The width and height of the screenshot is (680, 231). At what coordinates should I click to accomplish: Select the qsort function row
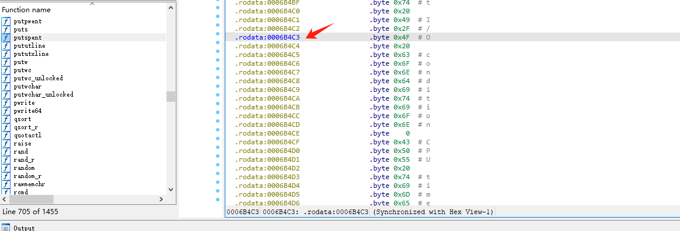click(x=83, y=119)
